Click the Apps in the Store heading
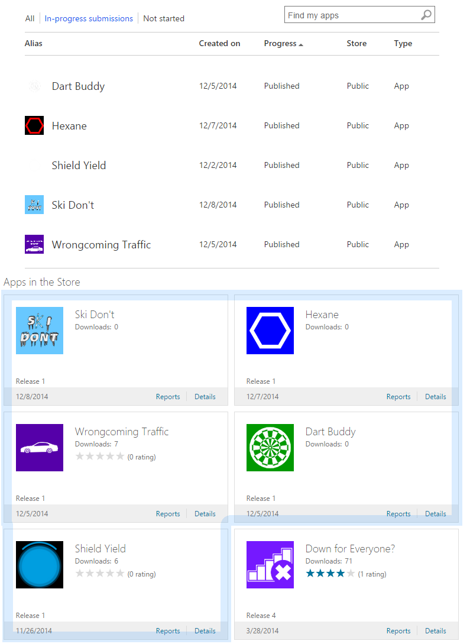 pos(42,282)
